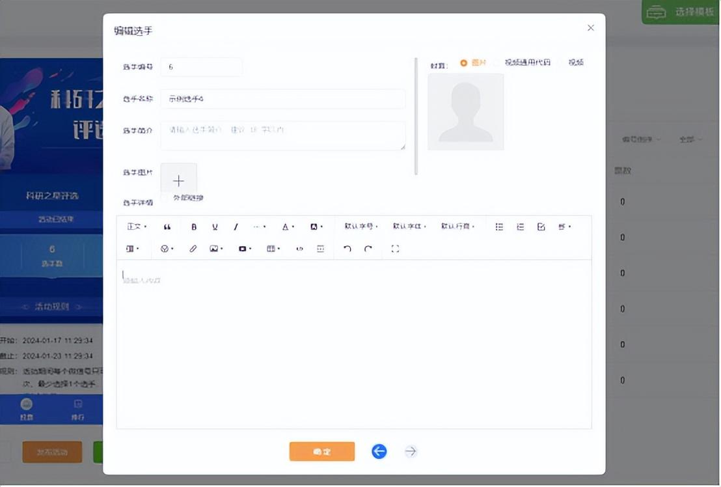Click the undo arrow in the editor toolbar
The width and height of the screenshot is (721, 487).
(347, 249)
